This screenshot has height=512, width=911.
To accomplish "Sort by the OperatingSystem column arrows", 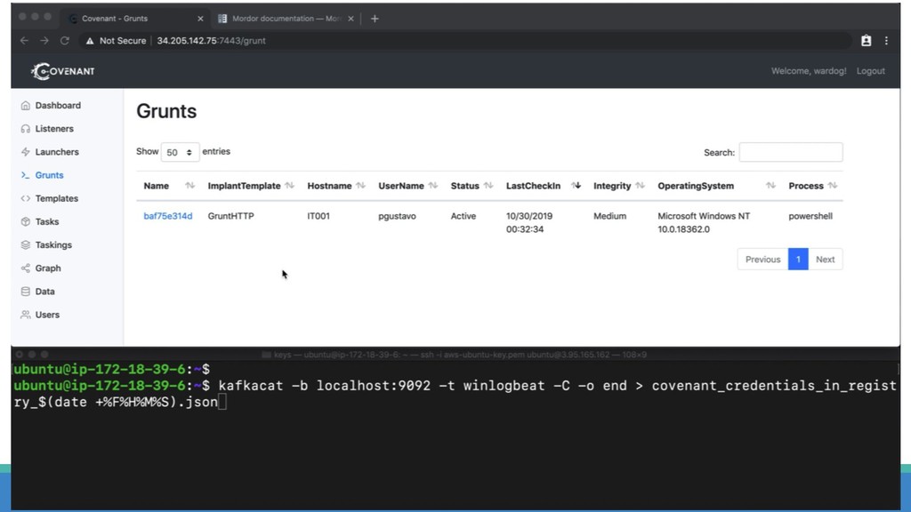I will point(770,186).
